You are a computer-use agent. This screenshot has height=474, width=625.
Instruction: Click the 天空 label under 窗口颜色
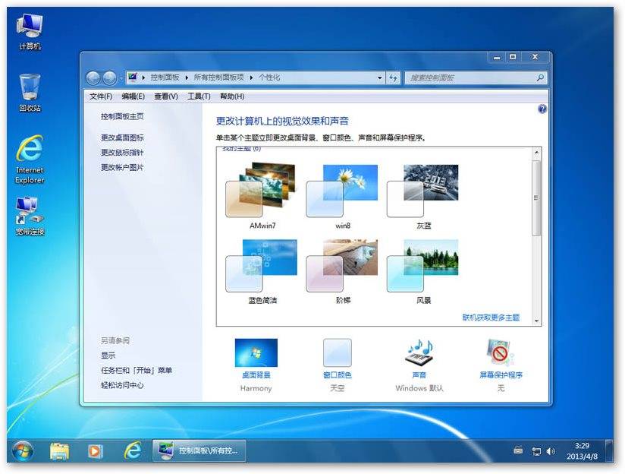pos(338,388)
